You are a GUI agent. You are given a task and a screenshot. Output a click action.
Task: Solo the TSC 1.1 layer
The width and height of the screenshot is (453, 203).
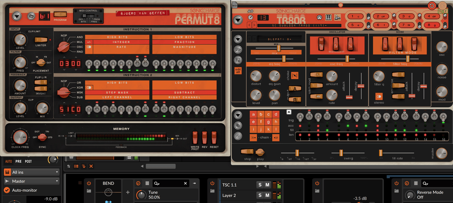point(260,185)
